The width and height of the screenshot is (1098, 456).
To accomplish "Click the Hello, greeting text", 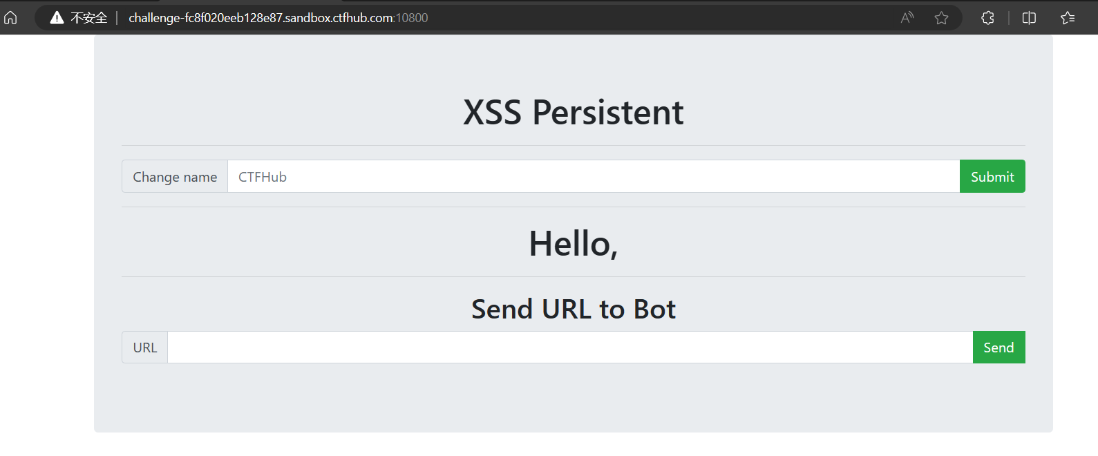I will tap(573, 244).
